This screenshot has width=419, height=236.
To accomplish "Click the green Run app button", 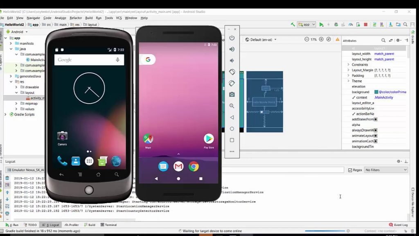I will tap(321, 25).
